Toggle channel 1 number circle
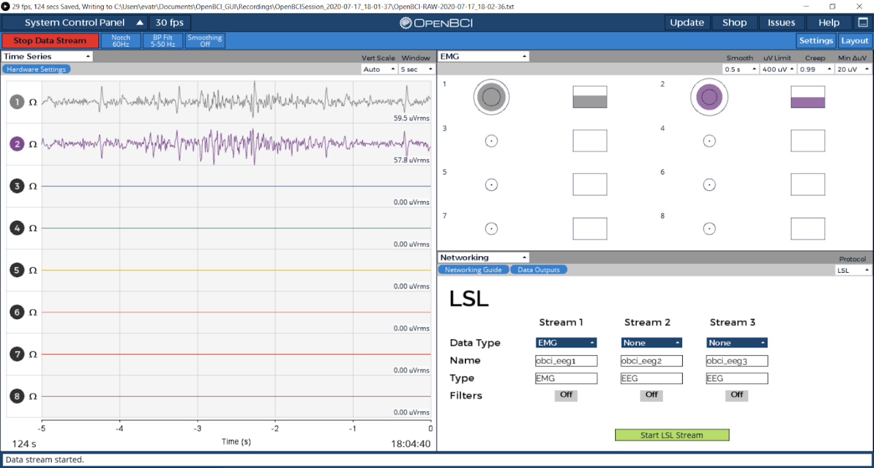Screen dimensions: 874x468 tap(17, 102)
